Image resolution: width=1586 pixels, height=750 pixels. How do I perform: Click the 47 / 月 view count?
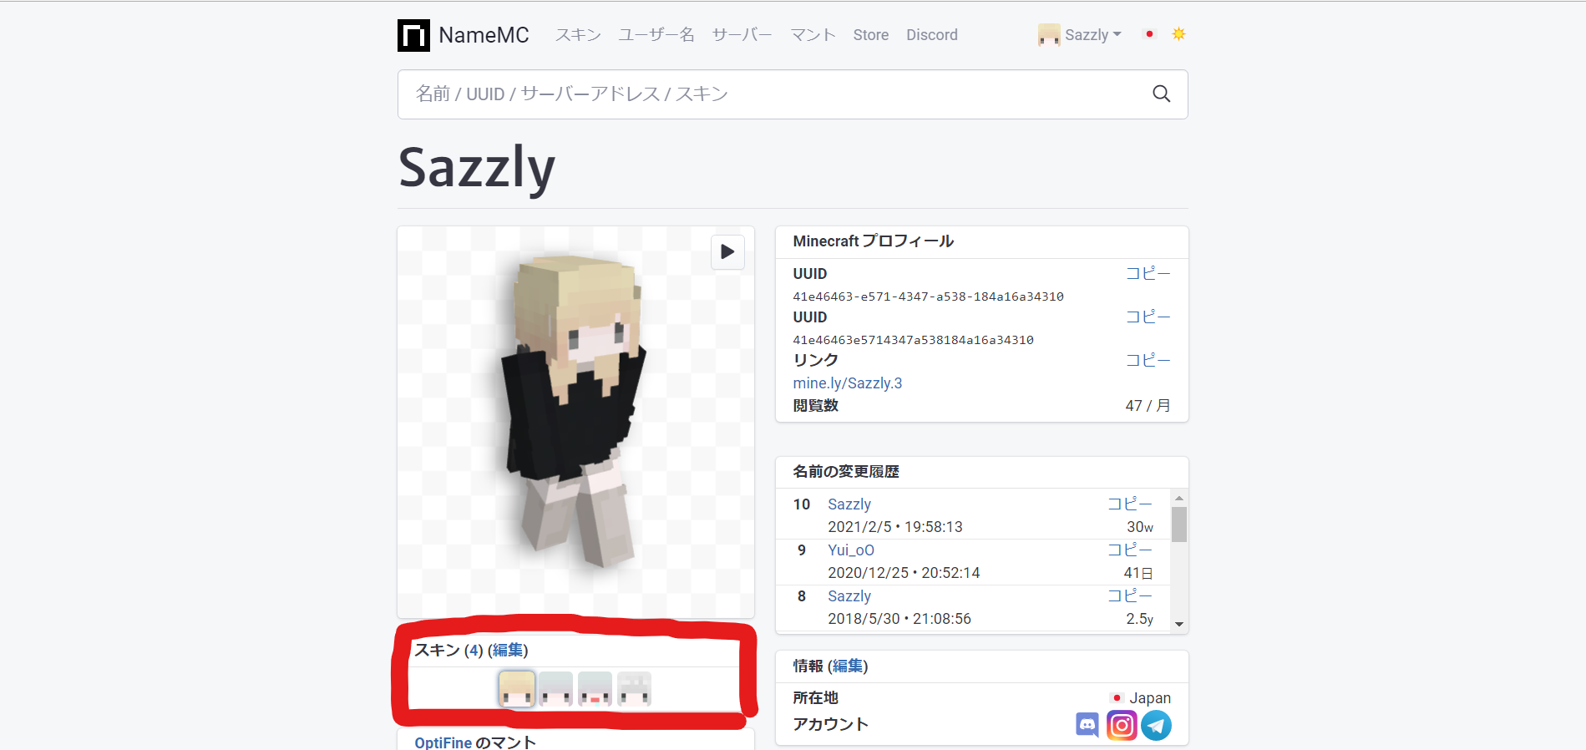[x=1148, y=406]
